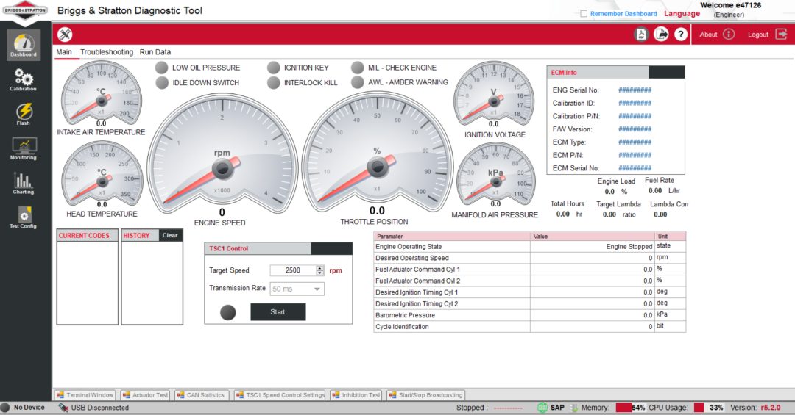Tick the Remember Dashboard checkbox
The height and width of the screenshot is (415, 795).
584,14
